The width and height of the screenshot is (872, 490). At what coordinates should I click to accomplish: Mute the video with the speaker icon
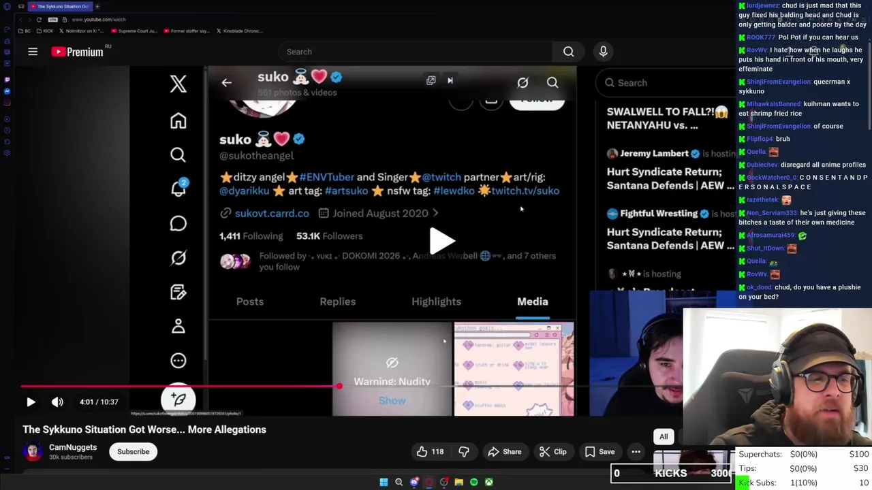(57, 402)
